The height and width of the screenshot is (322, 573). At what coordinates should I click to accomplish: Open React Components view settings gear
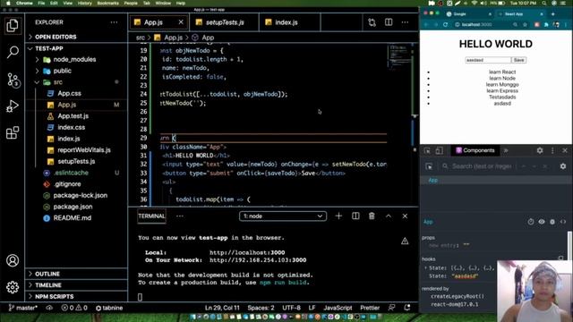click(x=563, y=166)
